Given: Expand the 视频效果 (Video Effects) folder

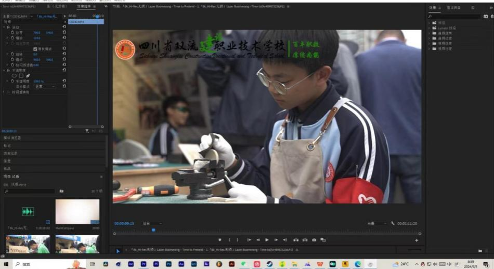Looking at the screenshot, I should point(430,44).
